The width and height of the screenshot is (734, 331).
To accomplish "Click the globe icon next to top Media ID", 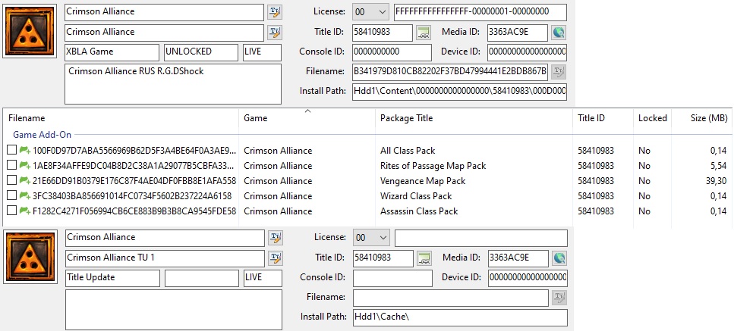I will point(559,33).
